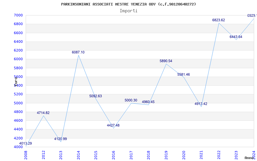Click the data label 4960.45
The image size is (257, 161).
[148, 102]
